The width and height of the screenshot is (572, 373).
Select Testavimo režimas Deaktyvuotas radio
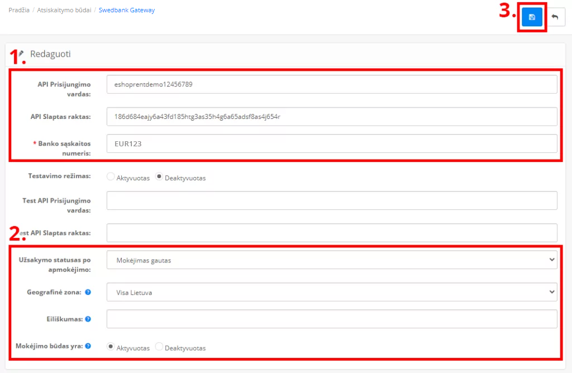(159, 177)
